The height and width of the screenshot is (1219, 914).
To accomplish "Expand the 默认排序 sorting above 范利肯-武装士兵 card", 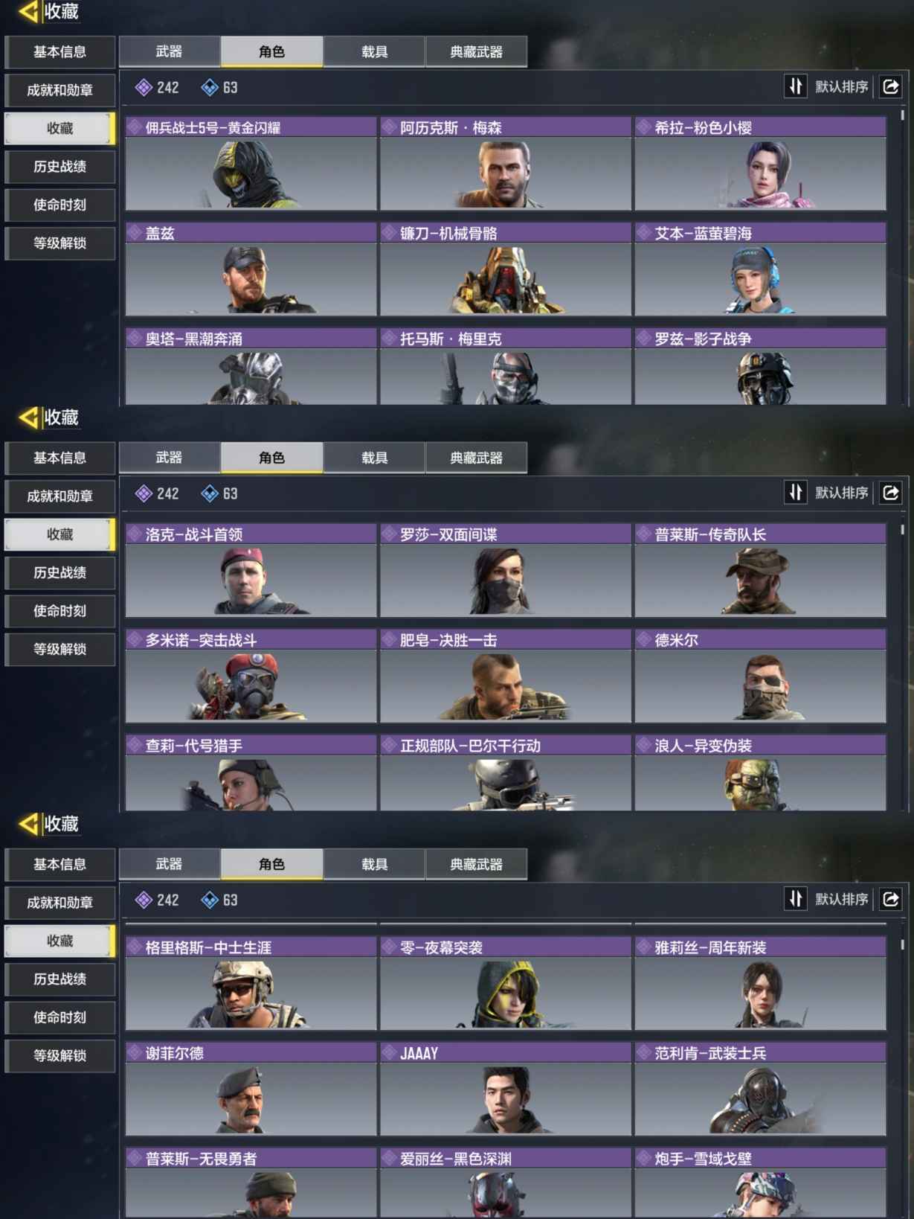I will tap(841, 899).
